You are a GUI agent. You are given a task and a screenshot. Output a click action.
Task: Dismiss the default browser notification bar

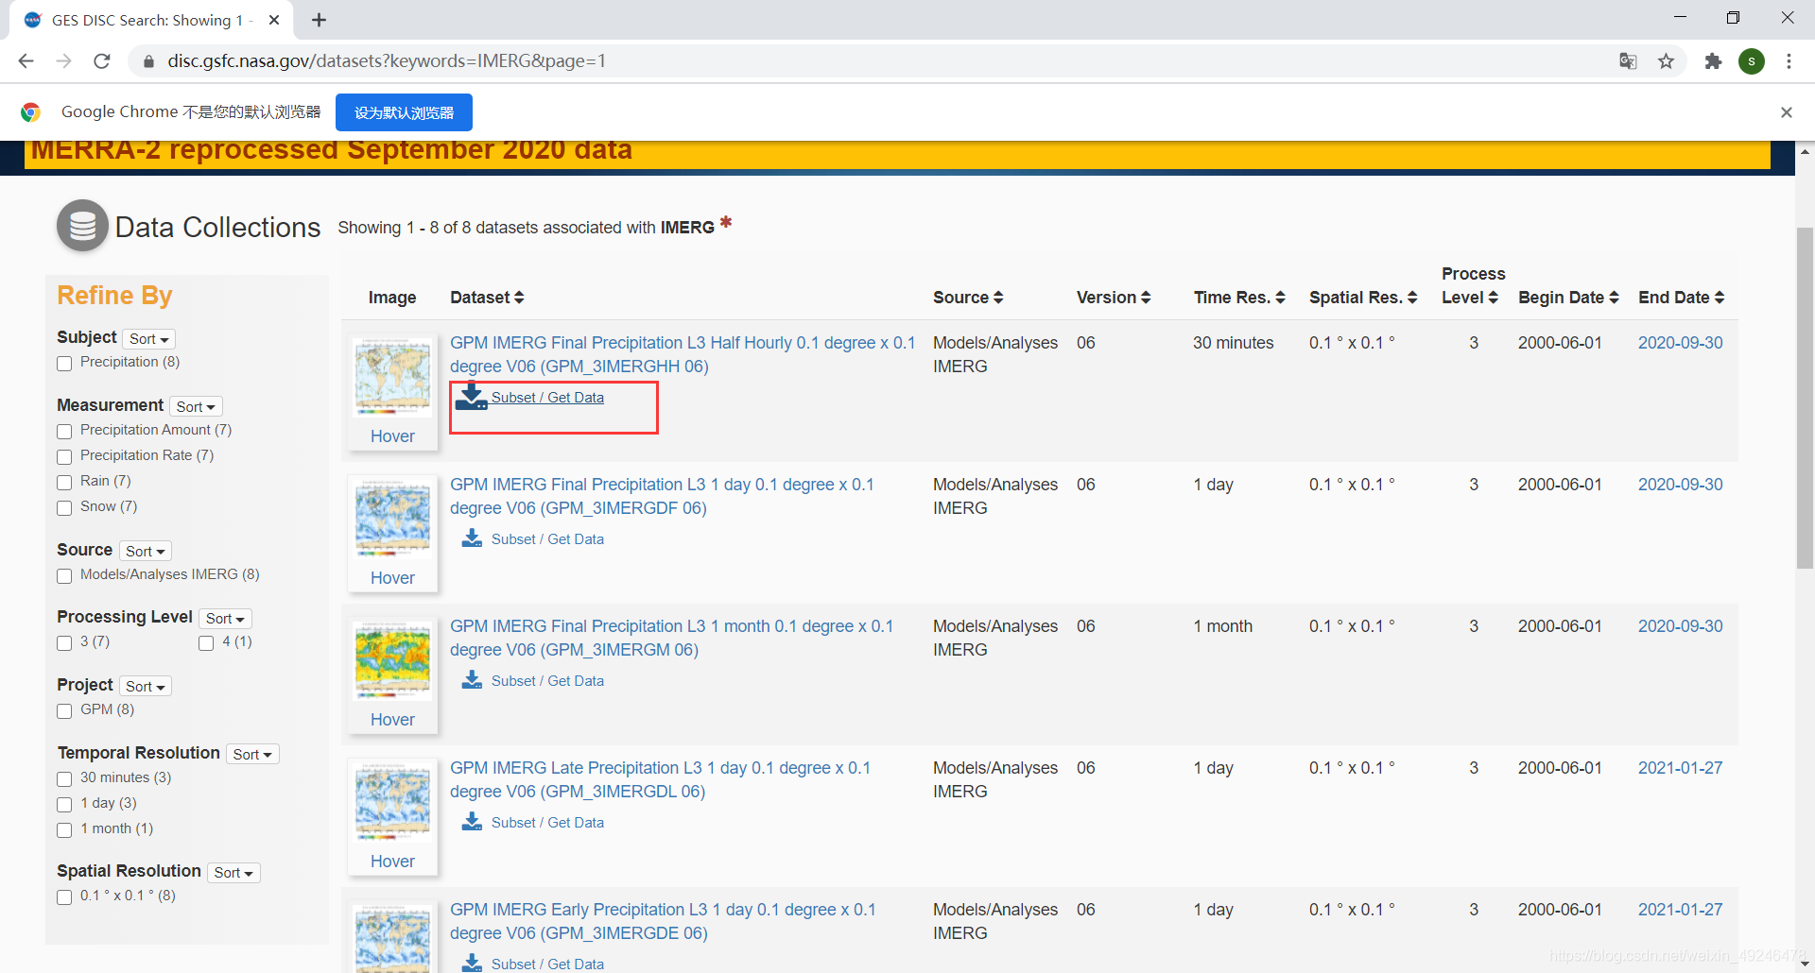1786,112
